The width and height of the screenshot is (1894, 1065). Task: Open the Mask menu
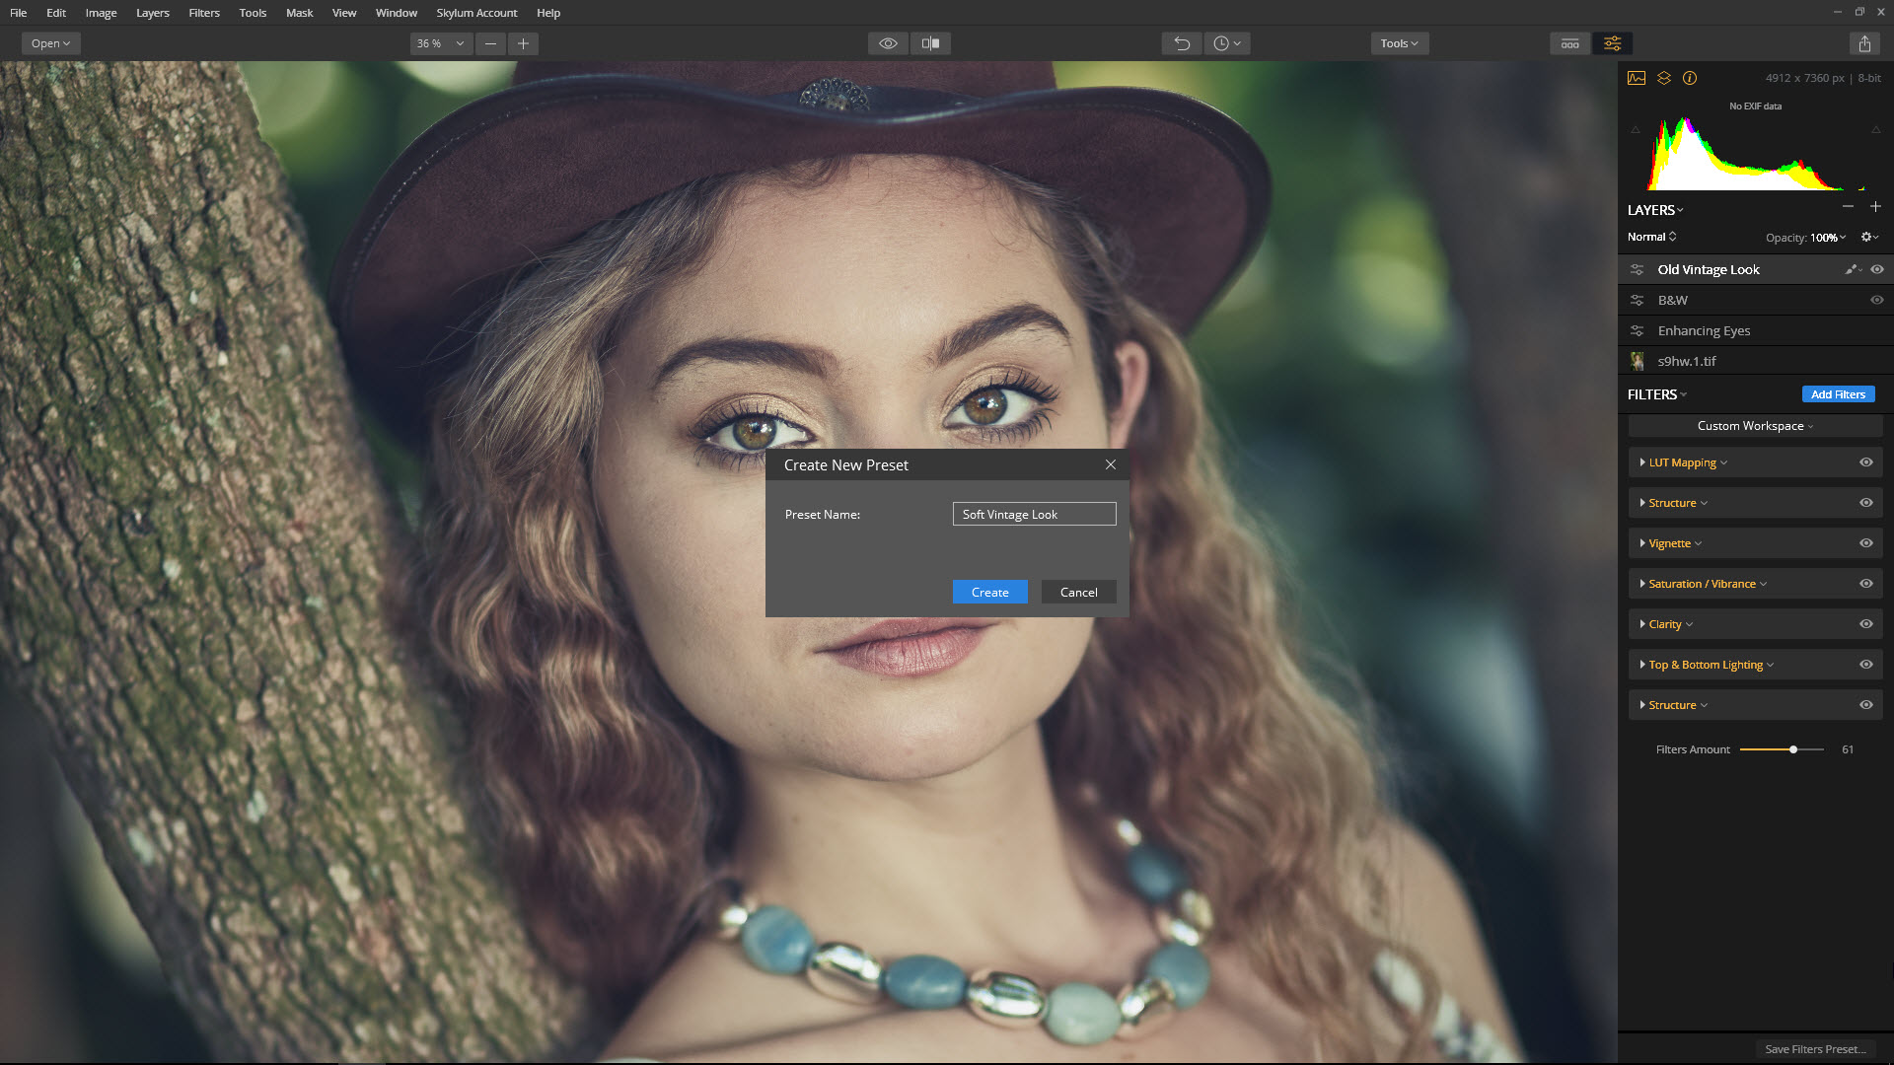pyautogui.click(x=299, y=13)
